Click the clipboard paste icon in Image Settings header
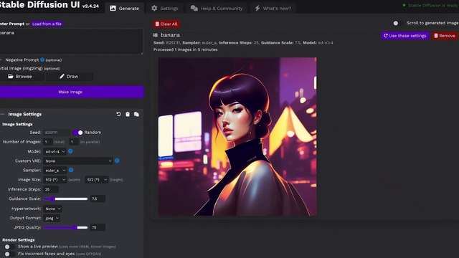 pyautogui.click(x=128, y=114)
